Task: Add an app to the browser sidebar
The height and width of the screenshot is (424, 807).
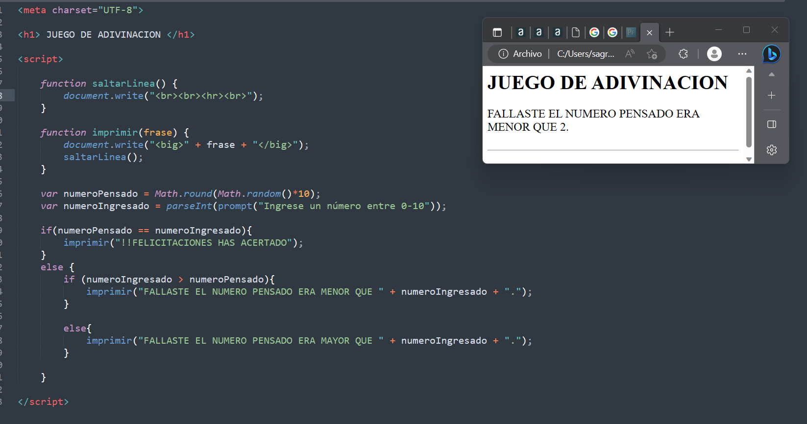Action: click(772, 95)
